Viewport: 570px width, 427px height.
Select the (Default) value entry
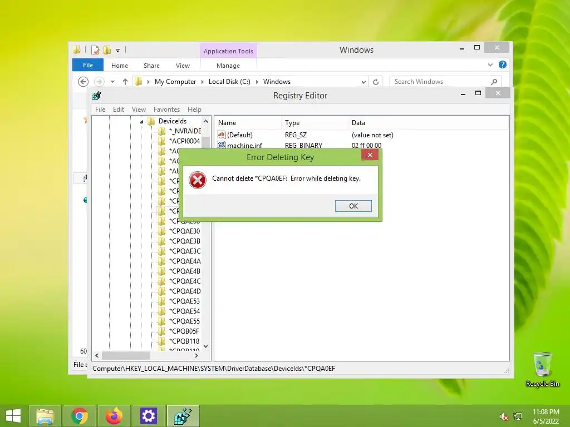tap(239, 135)
